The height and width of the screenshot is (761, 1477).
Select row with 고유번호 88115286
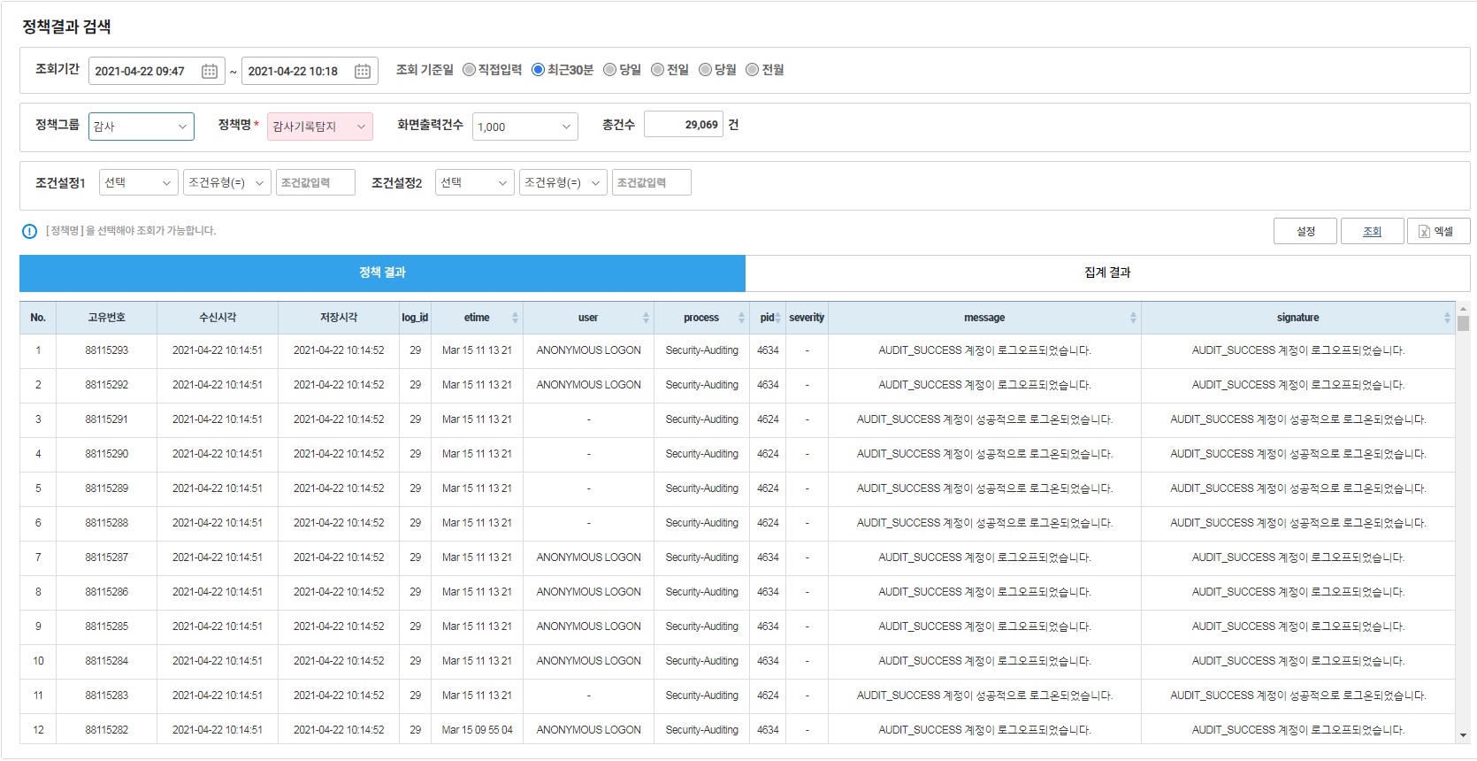pyautogui.click(x=738, y=592)
